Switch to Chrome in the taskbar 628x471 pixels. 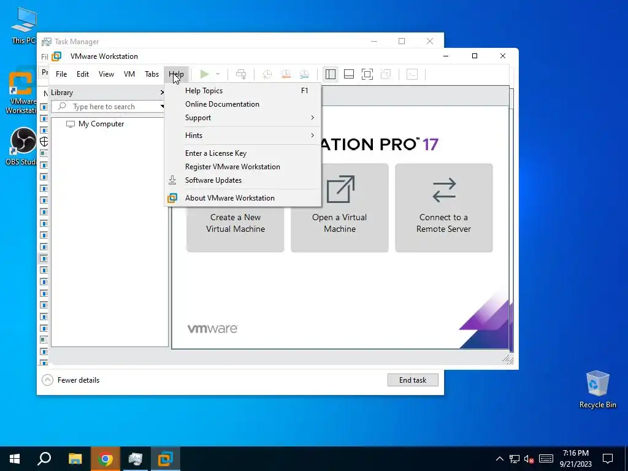pos(105,459)
